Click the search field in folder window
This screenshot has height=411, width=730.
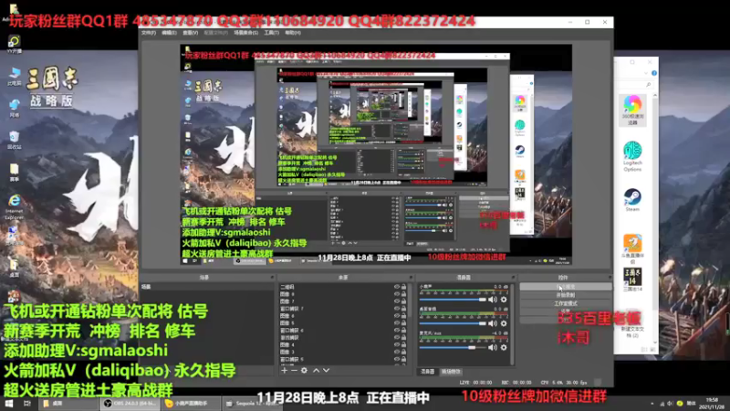pos(634,85)
